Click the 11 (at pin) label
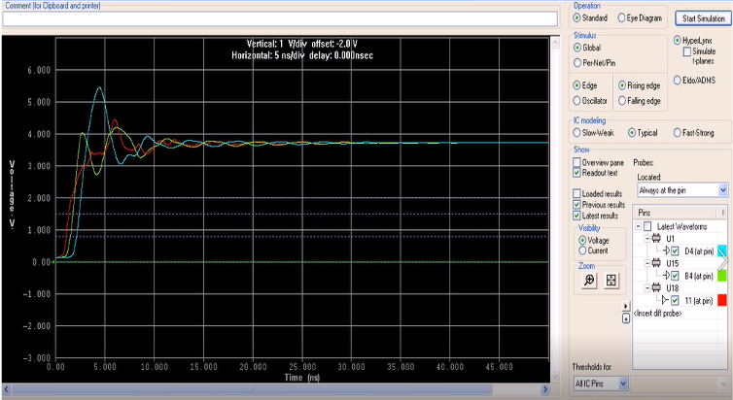The height and width of the screenshot is (400, 733). coord(699,301)
